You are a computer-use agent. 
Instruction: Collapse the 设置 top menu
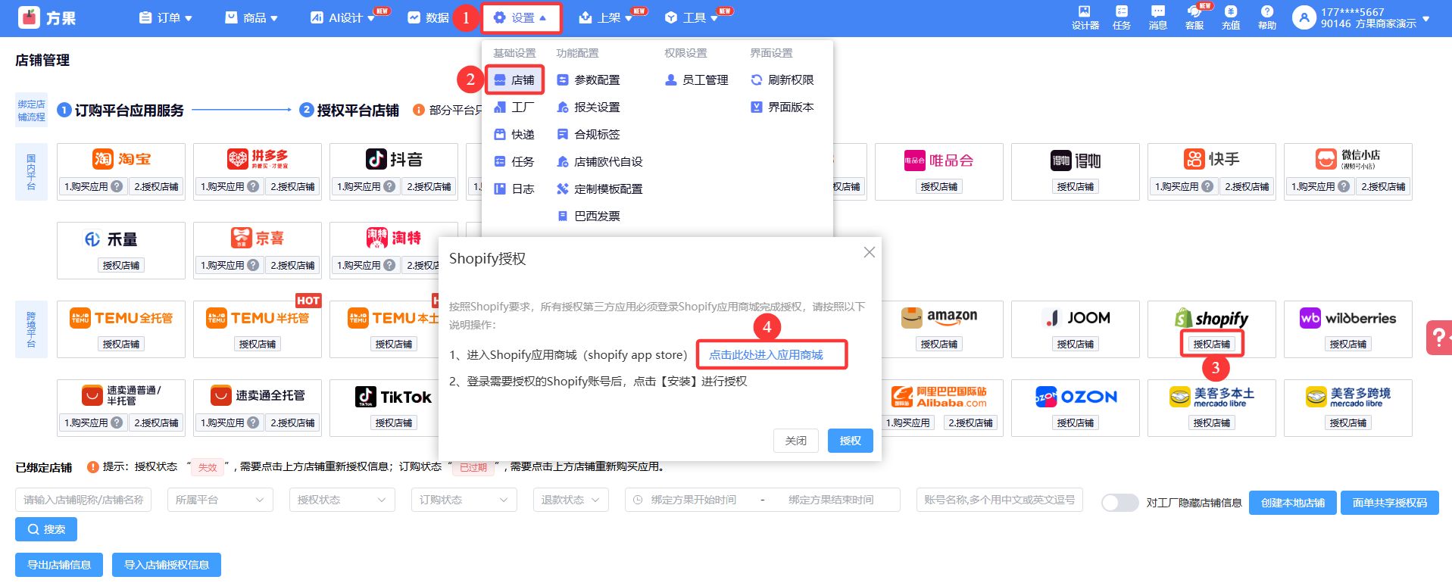(x=520, y=17)
